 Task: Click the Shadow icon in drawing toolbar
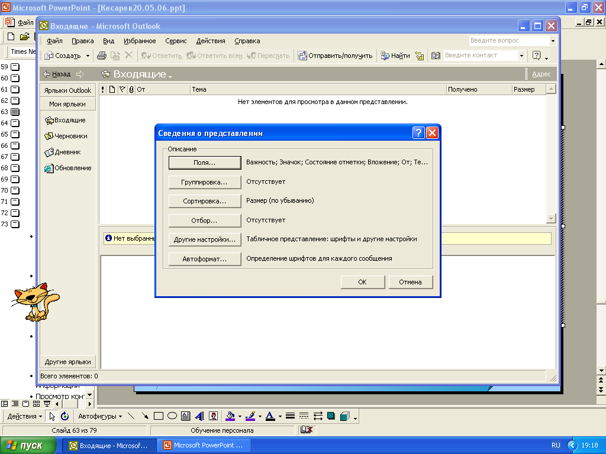[x=331, y=416]
